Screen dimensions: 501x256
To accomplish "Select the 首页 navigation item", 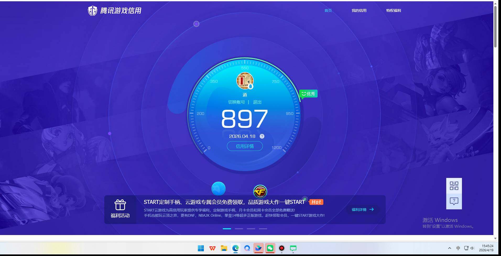I will point(328,10).
